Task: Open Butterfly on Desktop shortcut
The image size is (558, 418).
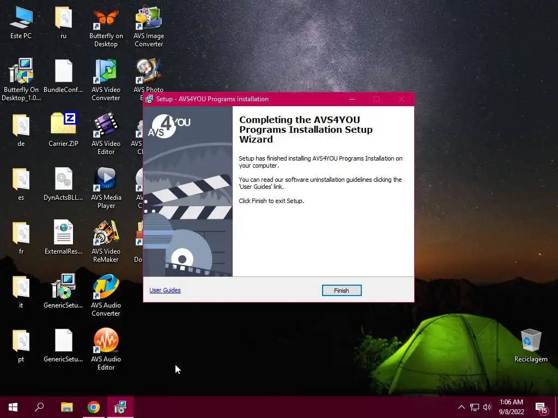Action: click(x=106, y=27)
